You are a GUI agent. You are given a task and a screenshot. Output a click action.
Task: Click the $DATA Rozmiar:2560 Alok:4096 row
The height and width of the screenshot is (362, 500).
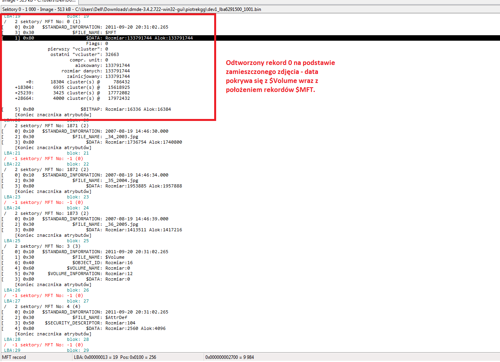84,328
